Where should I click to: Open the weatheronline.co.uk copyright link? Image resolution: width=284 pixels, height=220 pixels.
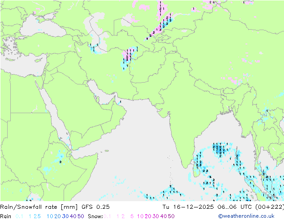click(246, 216)
